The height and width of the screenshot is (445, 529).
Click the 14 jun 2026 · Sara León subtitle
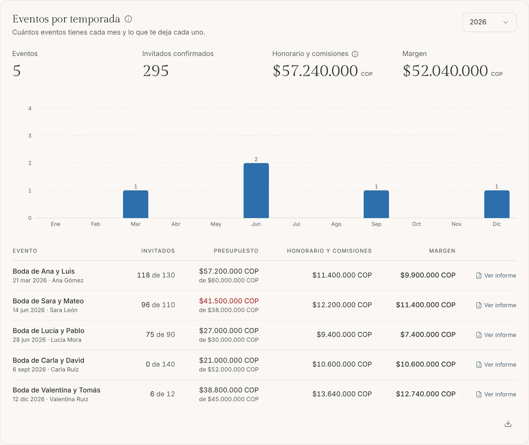(x=45, y=310)
